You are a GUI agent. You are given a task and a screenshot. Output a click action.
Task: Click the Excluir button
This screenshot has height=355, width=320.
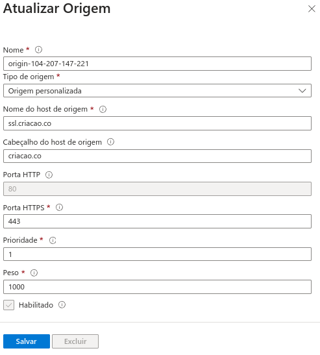pyautogui.click(x=75, y=341)
